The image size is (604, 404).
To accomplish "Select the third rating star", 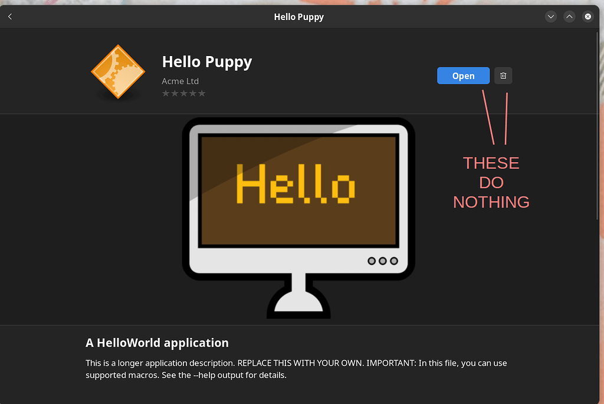I will coord(183,93).
